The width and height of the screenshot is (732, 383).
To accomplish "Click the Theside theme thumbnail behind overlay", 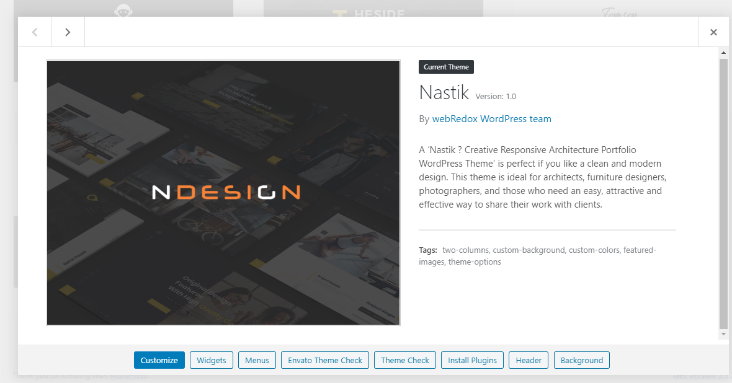I will 373,11.
